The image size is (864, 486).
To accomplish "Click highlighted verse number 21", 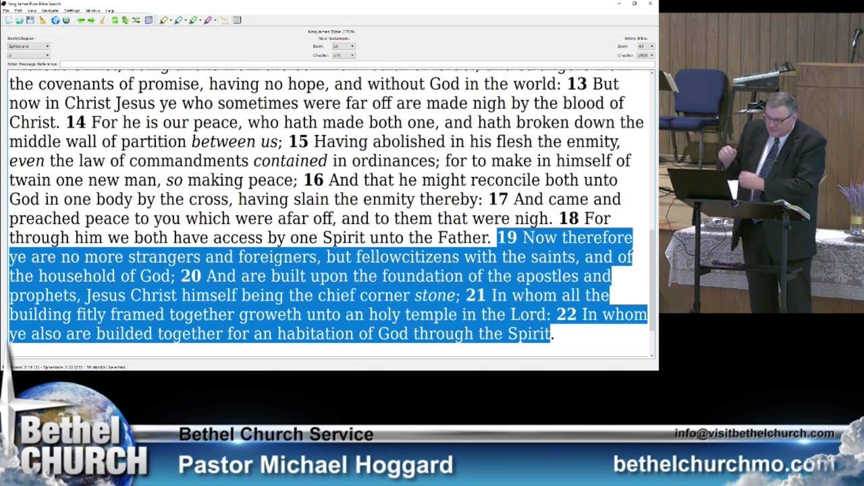I will click(x=476, y=296).
